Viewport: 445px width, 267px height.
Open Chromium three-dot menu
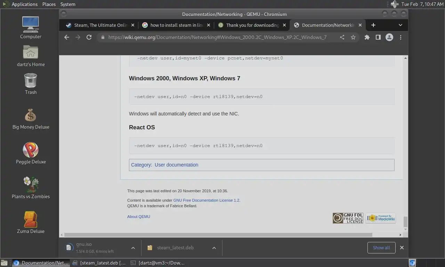[x=400, y=37]
